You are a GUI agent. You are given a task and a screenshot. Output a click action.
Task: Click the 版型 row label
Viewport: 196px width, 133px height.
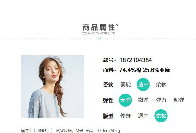(108, 116)
